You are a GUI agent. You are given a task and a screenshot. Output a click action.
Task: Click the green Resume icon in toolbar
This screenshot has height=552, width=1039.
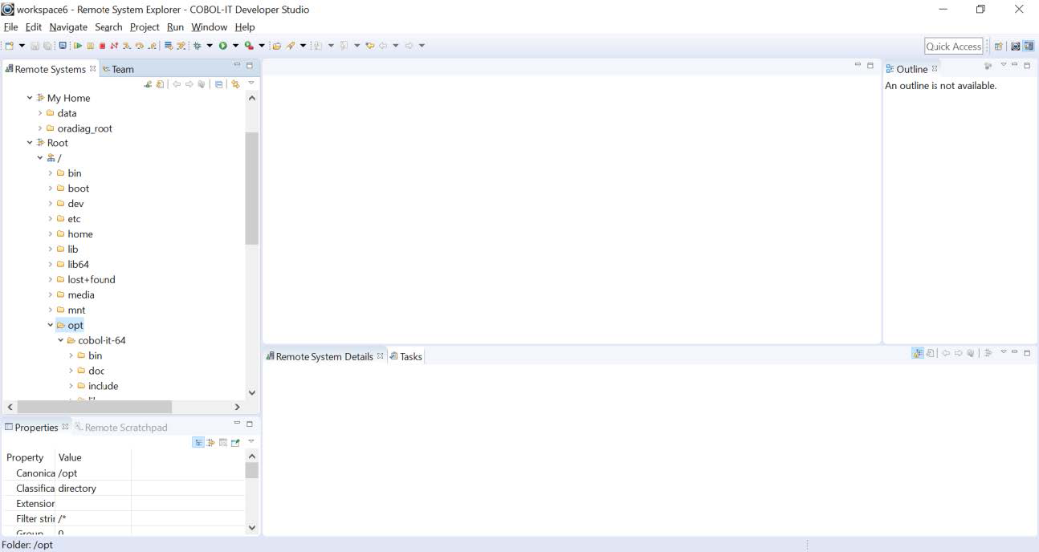pos(78,46)
